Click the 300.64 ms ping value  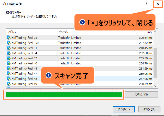(x=146, y=38)
